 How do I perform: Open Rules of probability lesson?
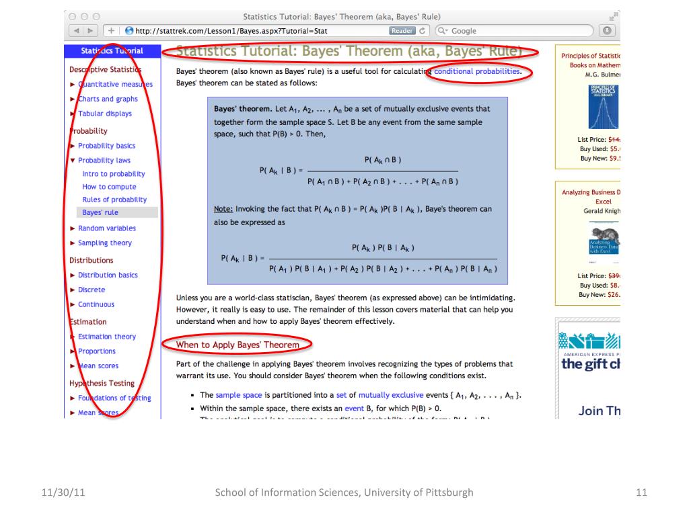114,199
